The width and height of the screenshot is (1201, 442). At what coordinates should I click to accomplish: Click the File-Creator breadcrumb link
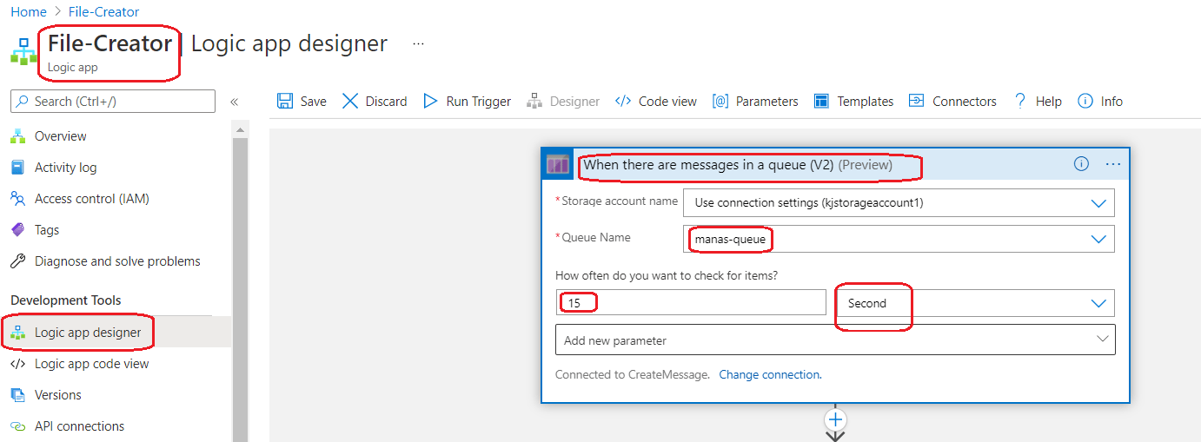103,12
